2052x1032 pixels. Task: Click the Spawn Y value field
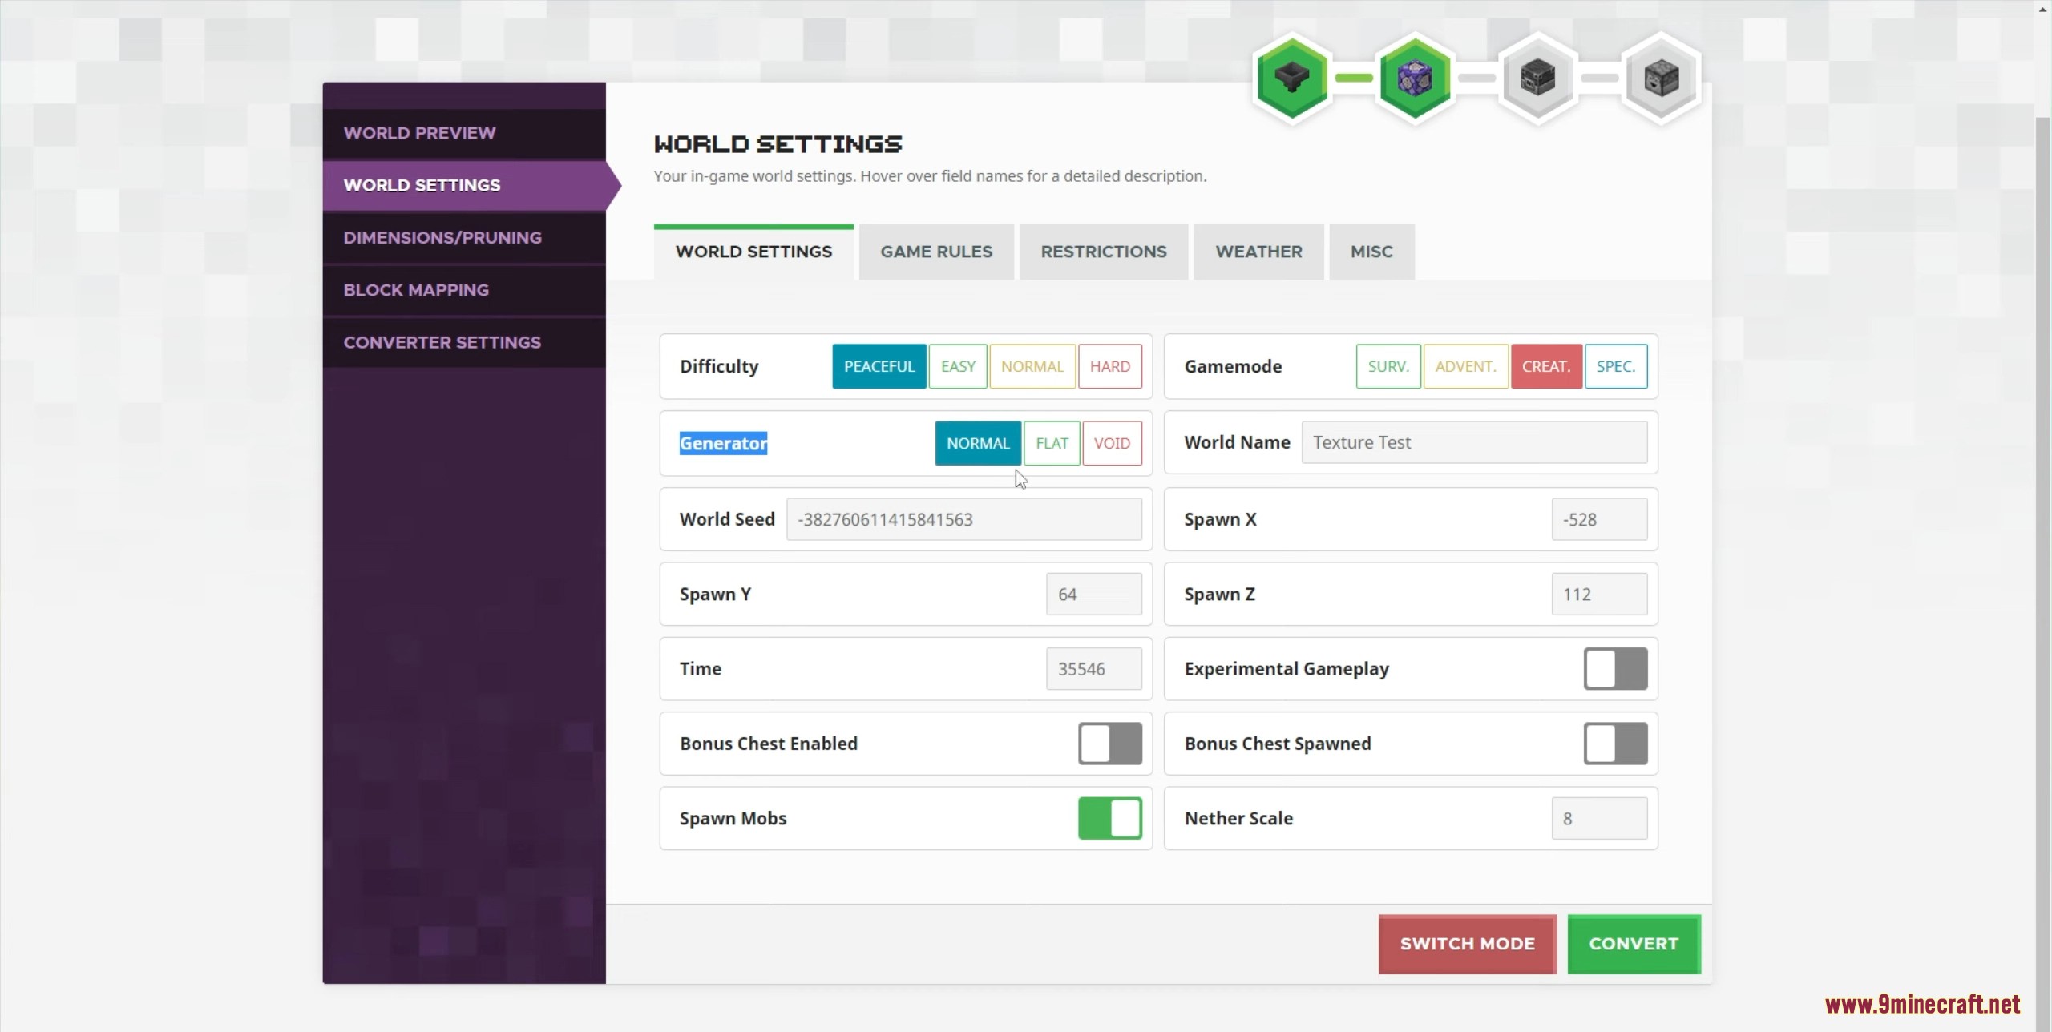click(x=1094, y=594)
